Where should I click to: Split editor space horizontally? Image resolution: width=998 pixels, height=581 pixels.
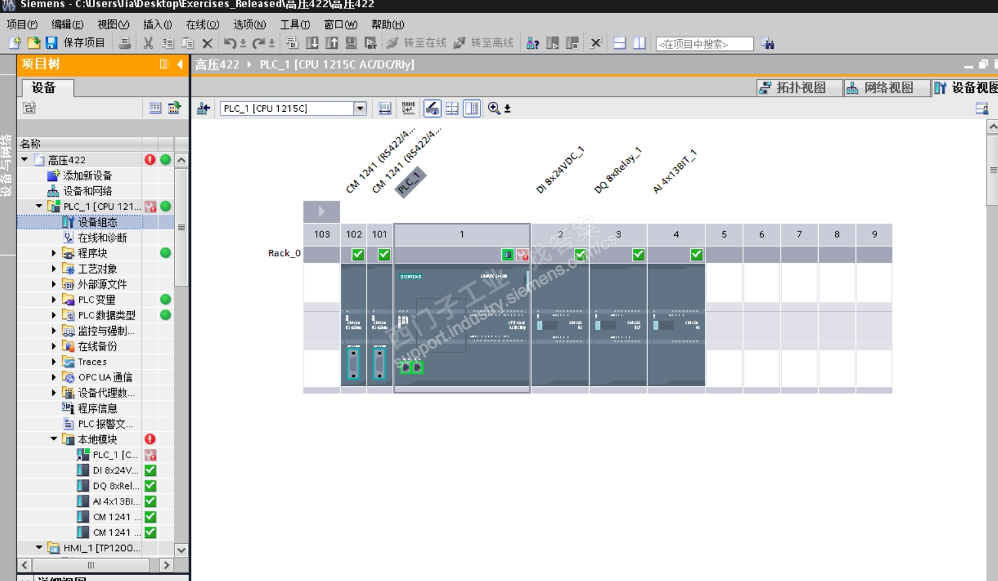tap(620, 43)
